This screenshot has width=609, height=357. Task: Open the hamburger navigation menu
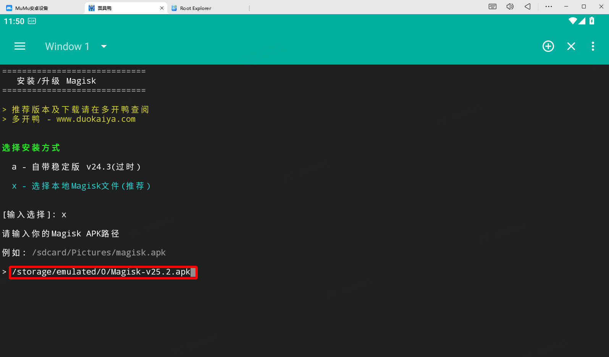click(x=20, y=46)
